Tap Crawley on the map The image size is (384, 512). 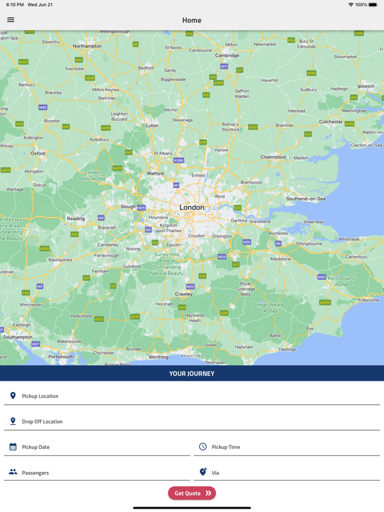(x=183, y=294)
